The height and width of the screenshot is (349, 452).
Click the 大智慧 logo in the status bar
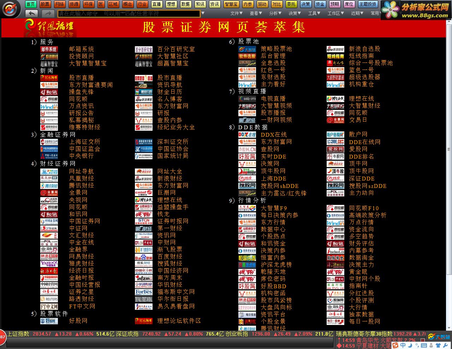tap(439, 337)
